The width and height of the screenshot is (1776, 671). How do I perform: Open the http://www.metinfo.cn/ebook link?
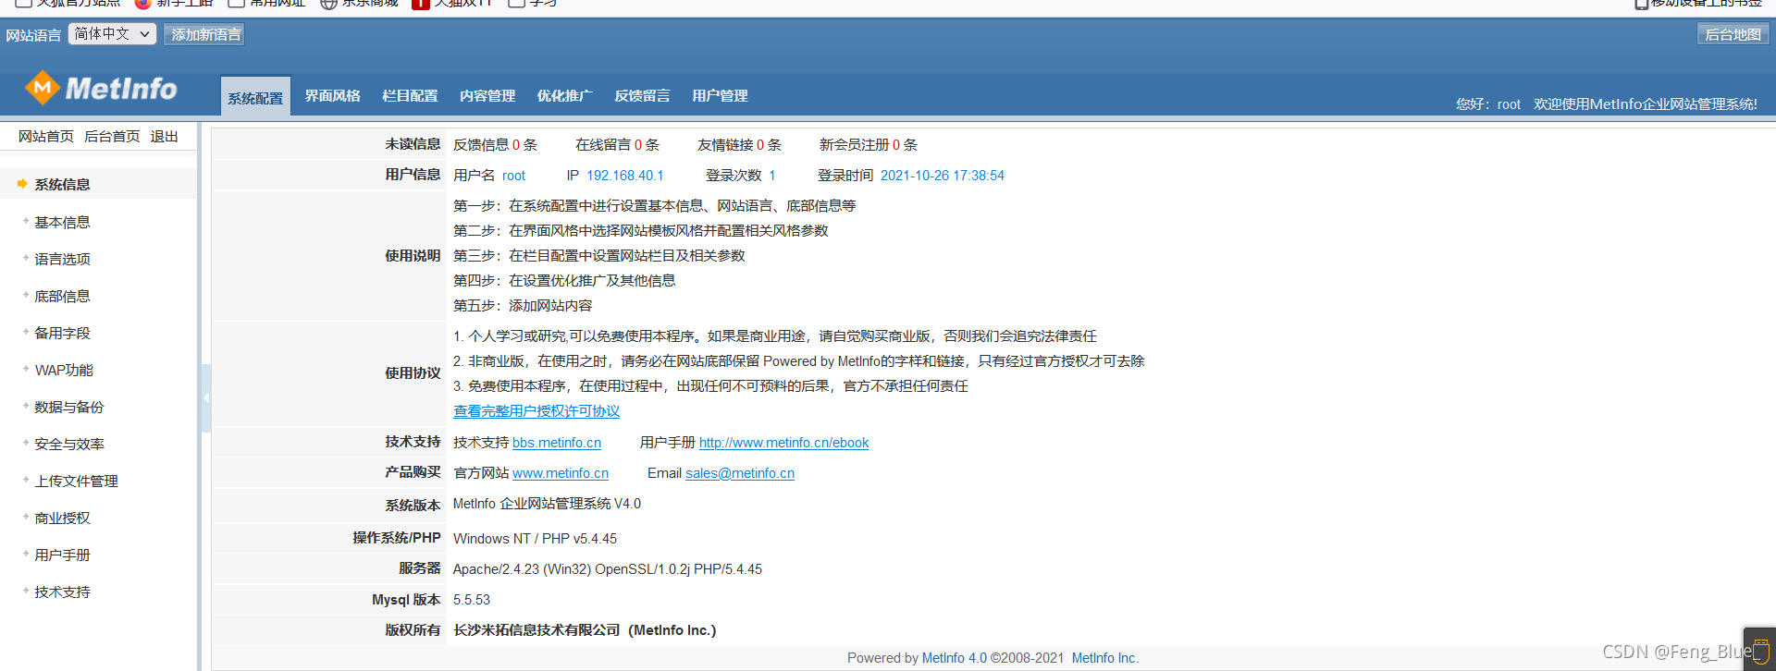(783, 443)
